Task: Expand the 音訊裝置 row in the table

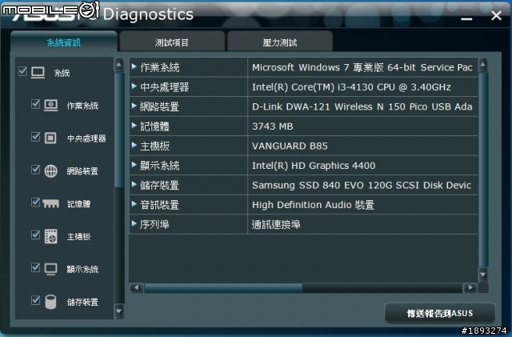Action: (134, 204)
